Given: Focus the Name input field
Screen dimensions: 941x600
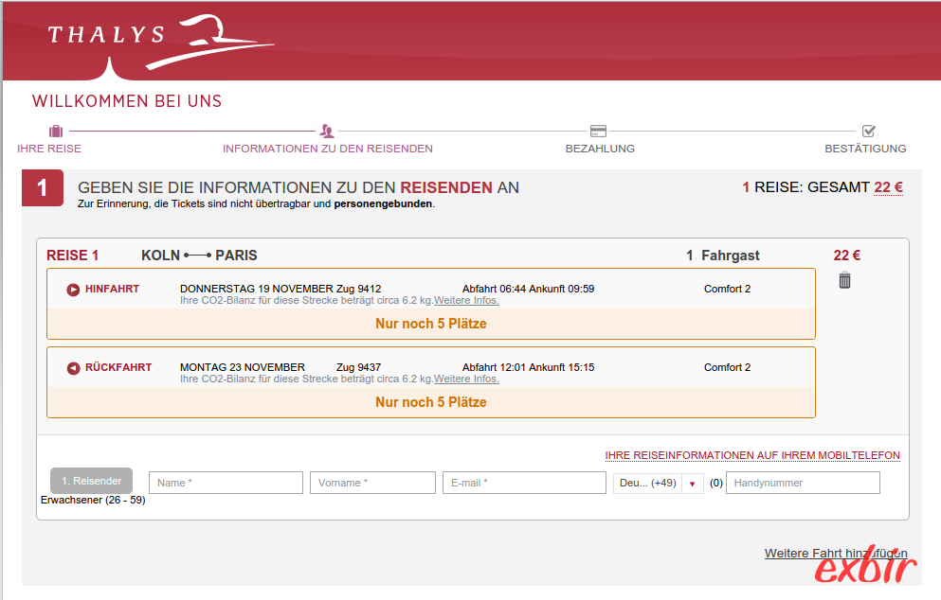Looking at the screenshot, I should point(226,483).
